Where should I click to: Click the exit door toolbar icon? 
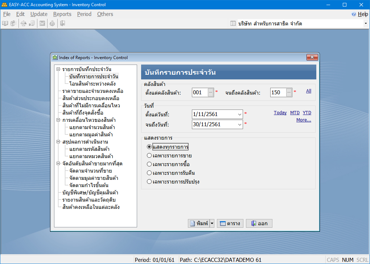62,24
